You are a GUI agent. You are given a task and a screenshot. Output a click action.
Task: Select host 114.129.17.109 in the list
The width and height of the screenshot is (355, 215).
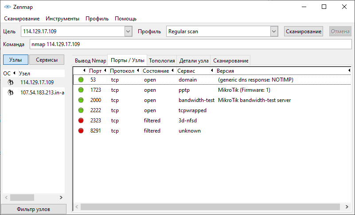[34, 82]
